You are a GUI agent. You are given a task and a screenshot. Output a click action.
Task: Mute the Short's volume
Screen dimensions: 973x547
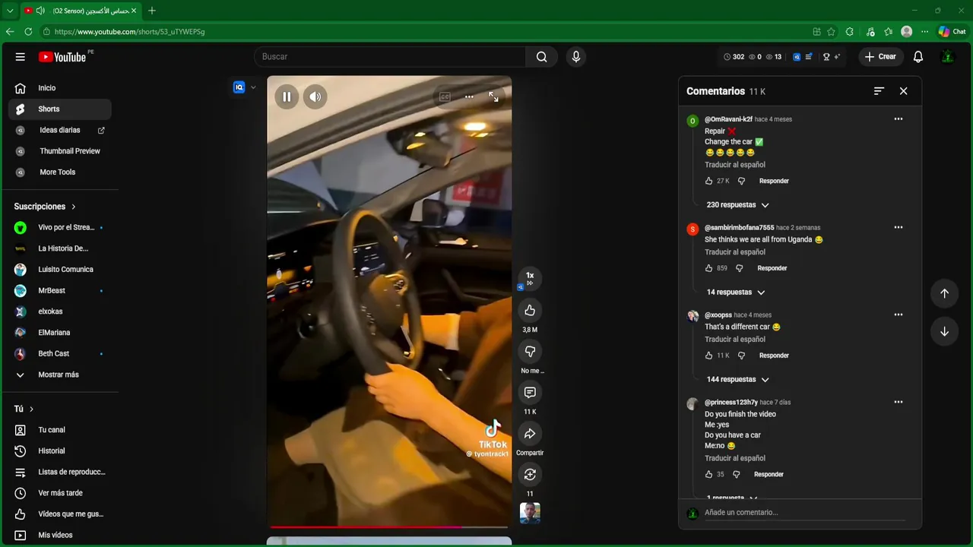[x=315, y=96]
